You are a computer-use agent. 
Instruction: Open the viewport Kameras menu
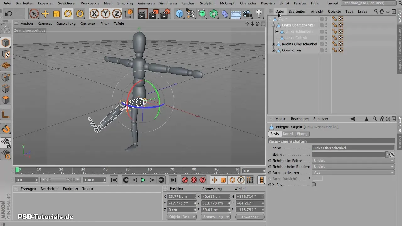point(45,24)
